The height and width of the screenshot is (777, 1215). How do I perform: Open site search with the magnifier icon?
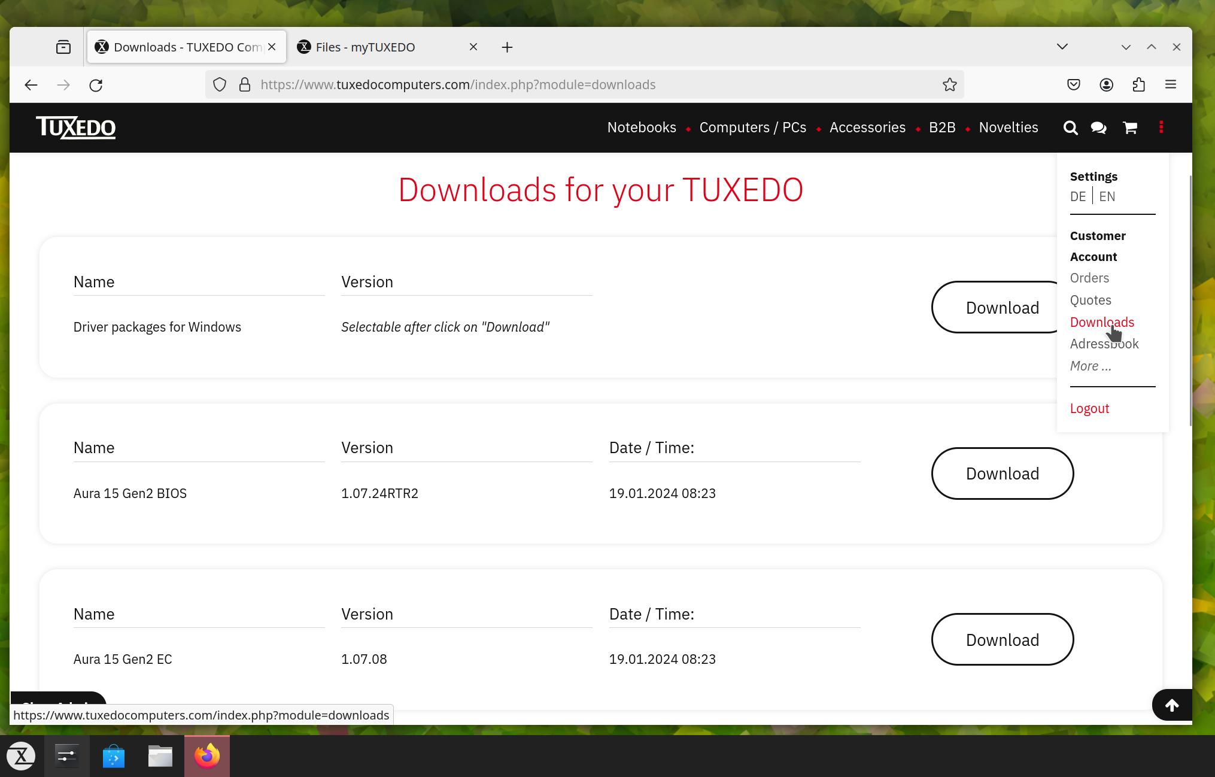(x=1071, y=128)
